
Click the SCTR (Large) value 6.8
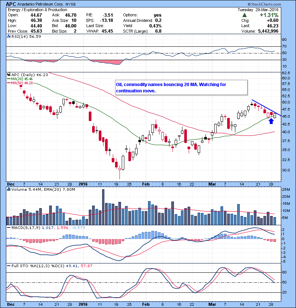pos(158,31)
